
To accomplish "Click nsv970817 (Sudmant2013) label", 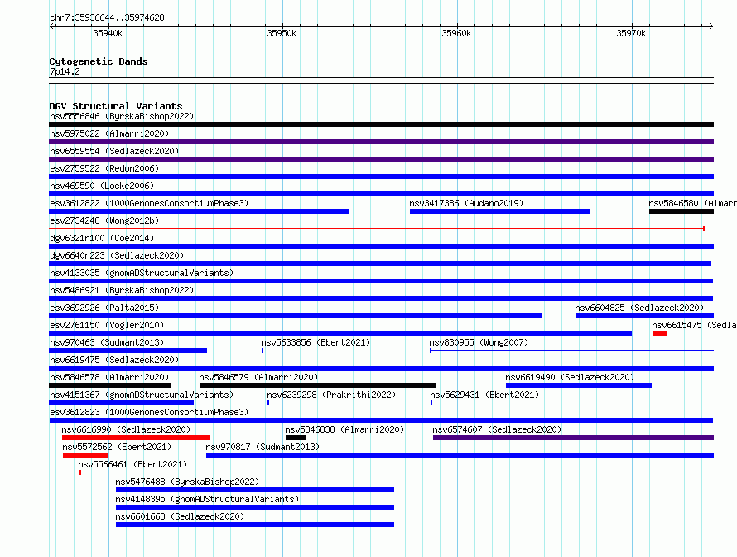I will (x=263, y=447).
